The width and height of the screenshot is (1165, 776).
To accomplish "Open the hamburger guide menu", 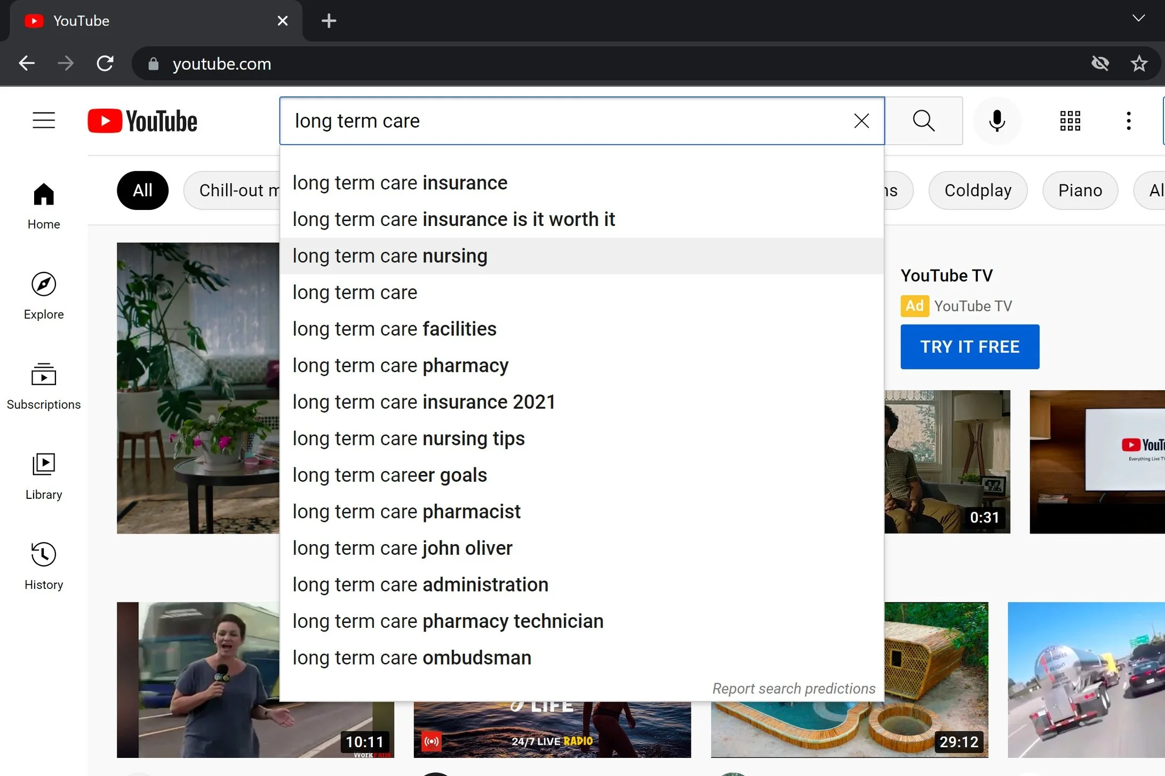I will 44,120.
